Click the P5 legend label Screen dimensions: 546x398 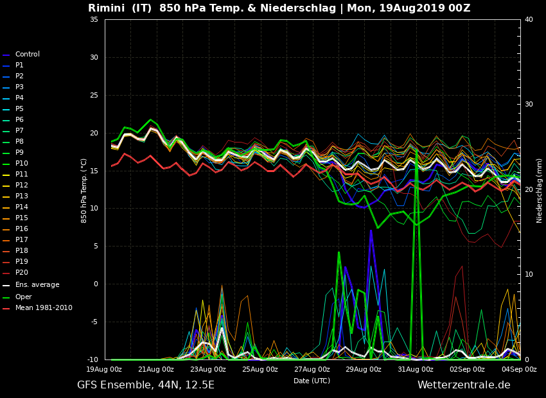point(19,109)
